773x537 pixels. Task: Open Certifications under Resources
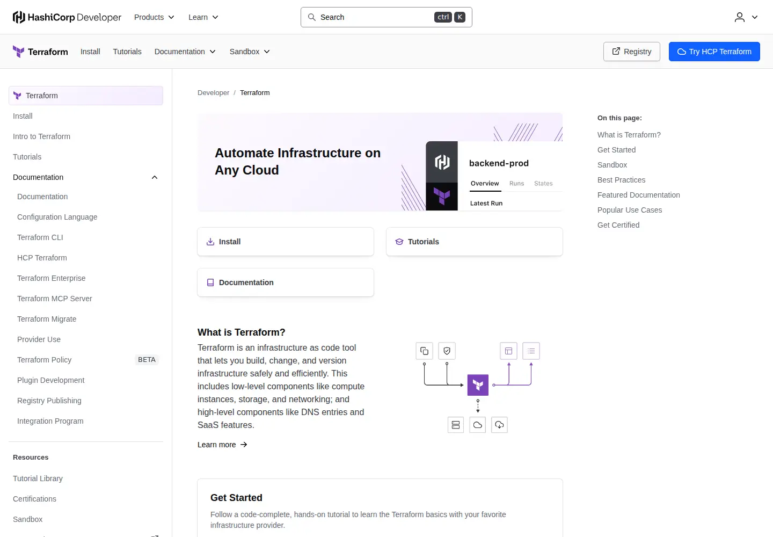(x=34, y=499)
